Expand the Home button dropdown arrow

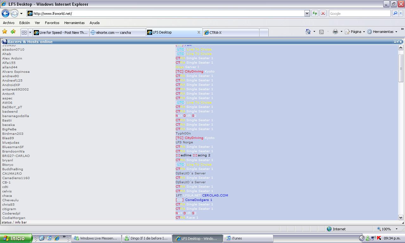click(x=314, y=32)
